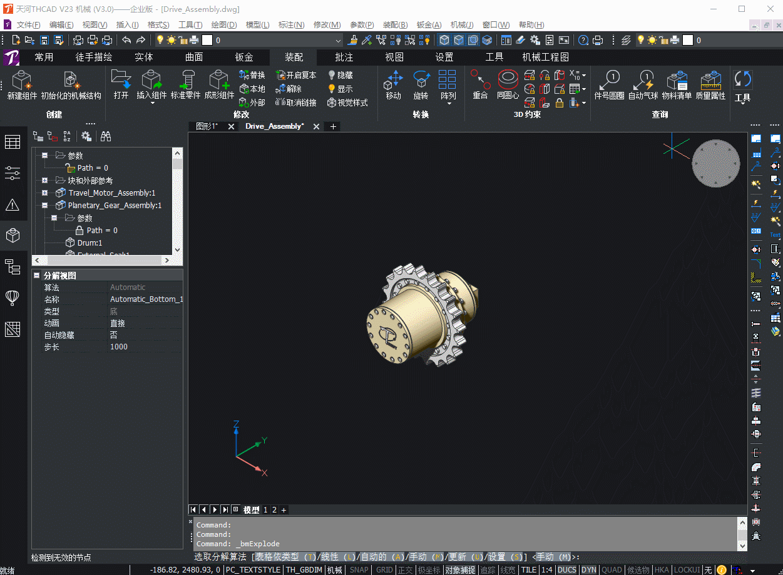Open the 装配(B) menu
Screen dimensions: 783x575
click(395, 25)
